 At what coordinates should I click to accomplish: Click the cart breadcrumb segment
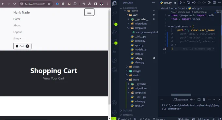pyautogui.click(x=182, y=8)
